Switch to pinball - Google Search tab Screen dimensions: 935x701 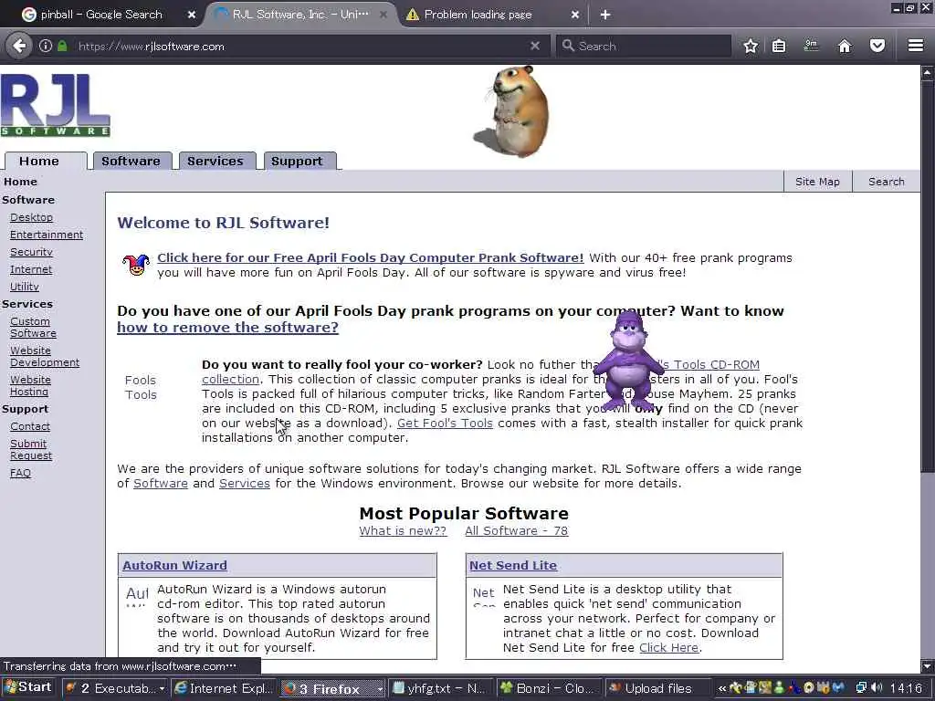(101, 15)
